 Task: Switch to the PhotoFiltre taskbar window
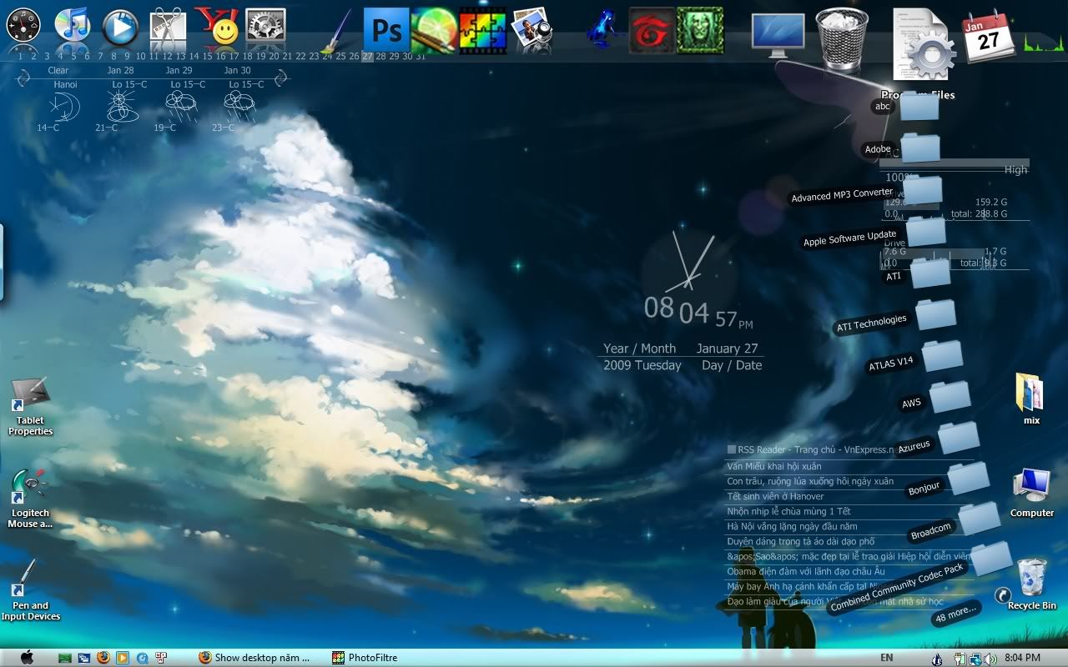365,657
